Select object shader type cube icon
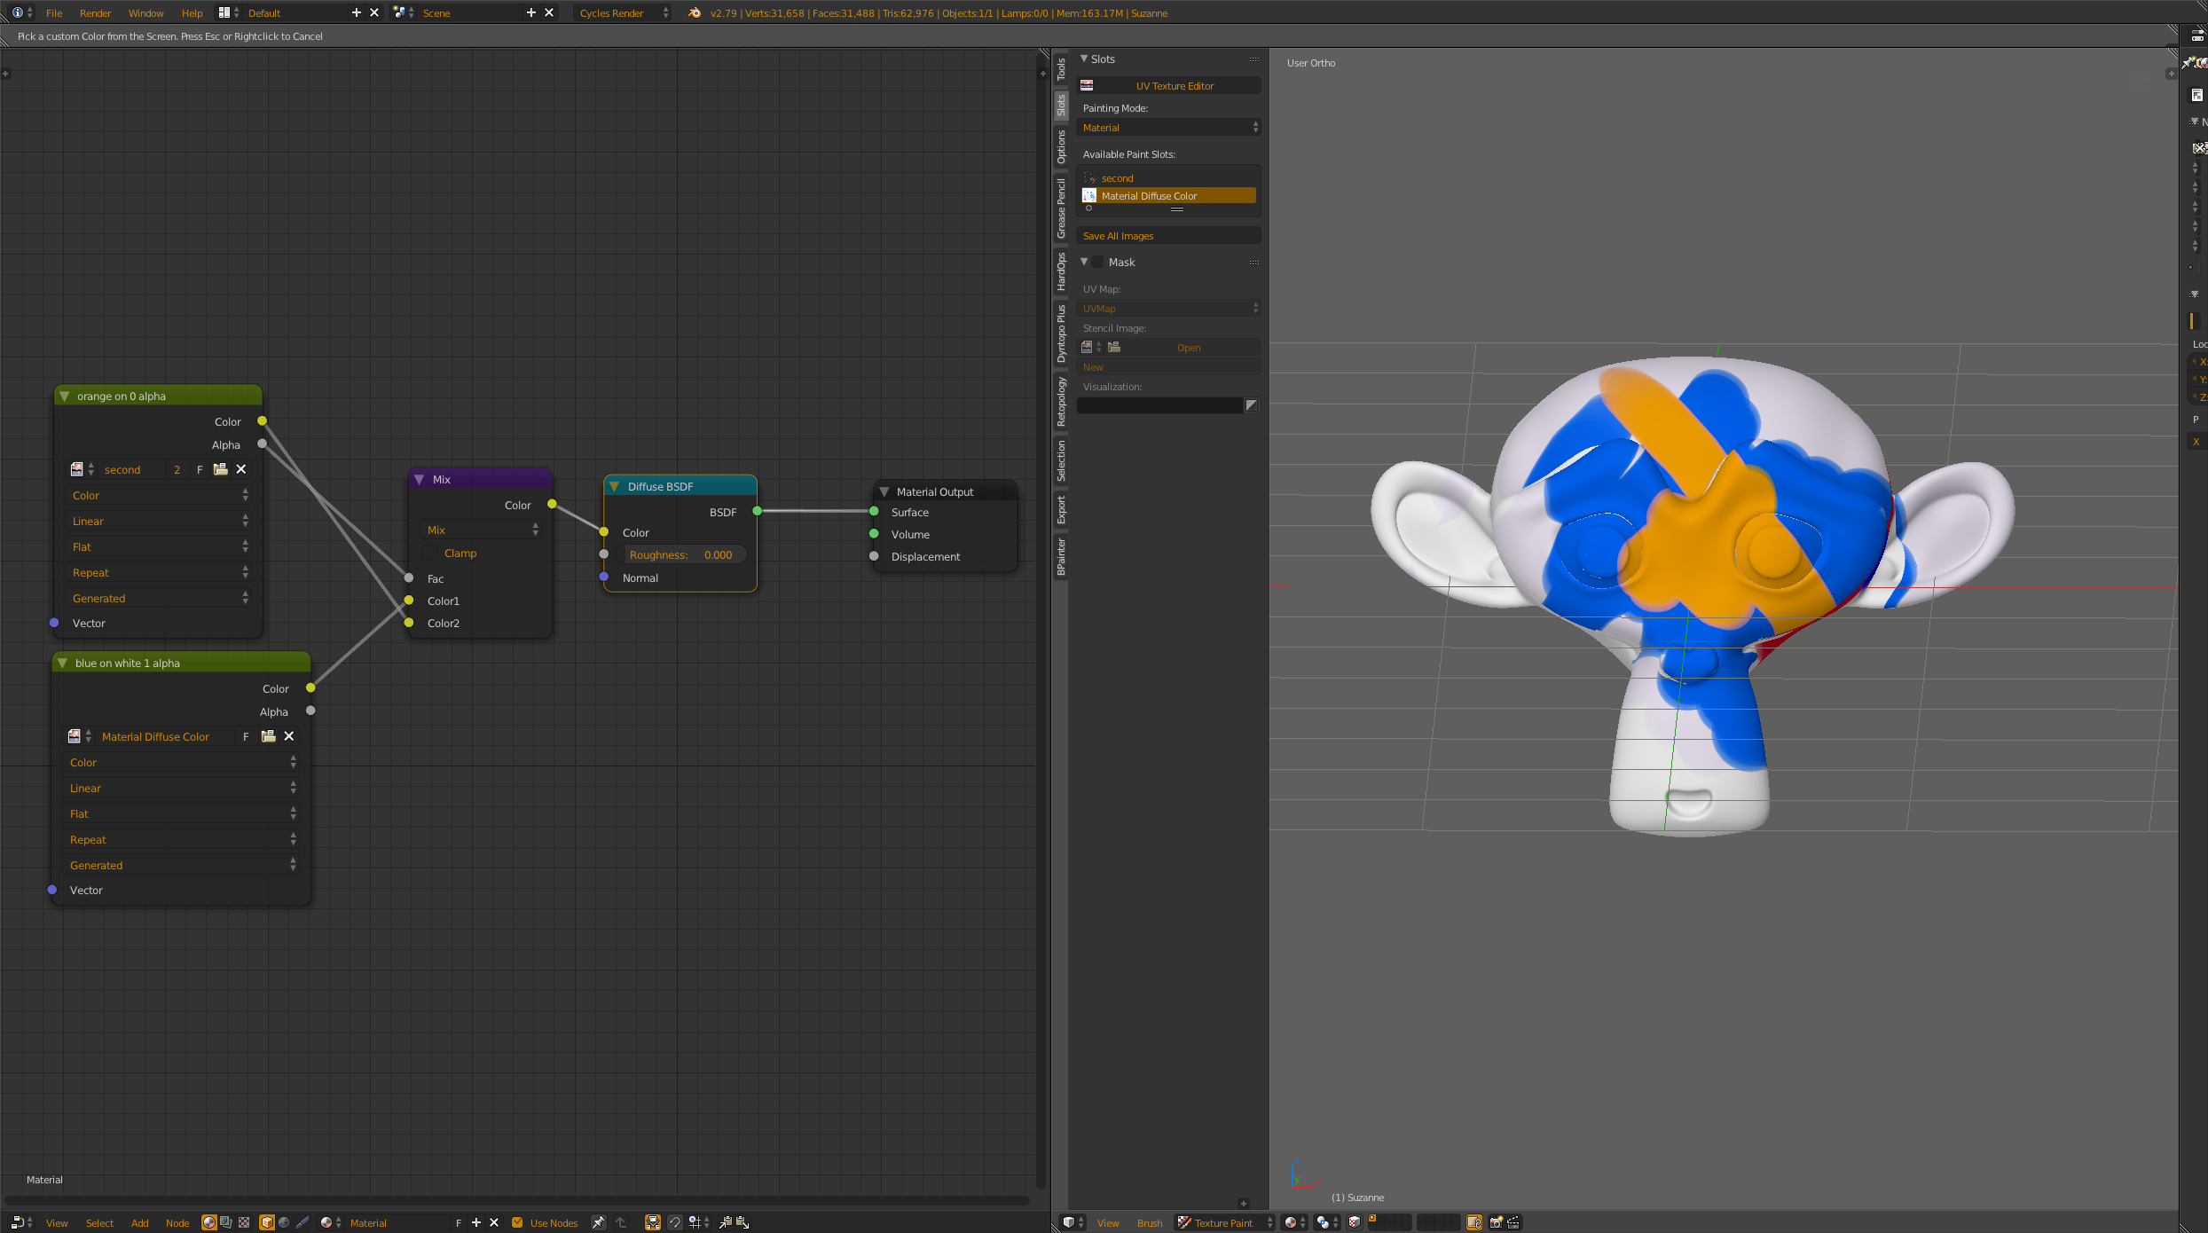The image size is (2208, 1233). (x=267, y=1222)
